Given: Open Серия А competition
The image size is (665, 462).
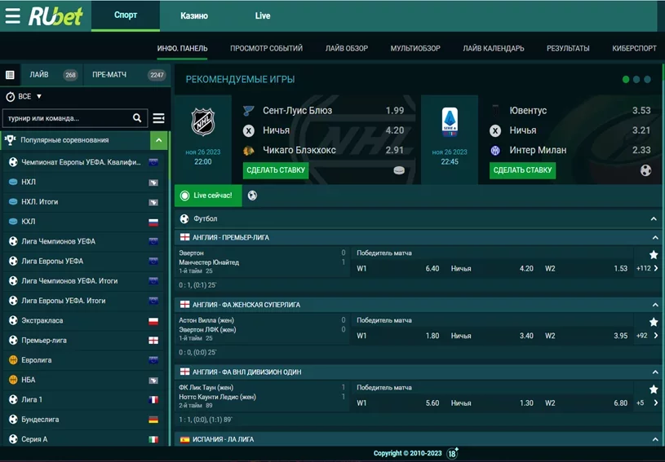Looking at the screenshot, I should pos(83,439).
